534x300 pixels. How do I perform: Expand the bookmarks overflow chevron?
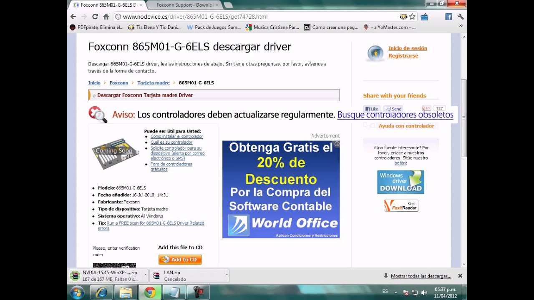pyautogui.click(x=461, y=26)
